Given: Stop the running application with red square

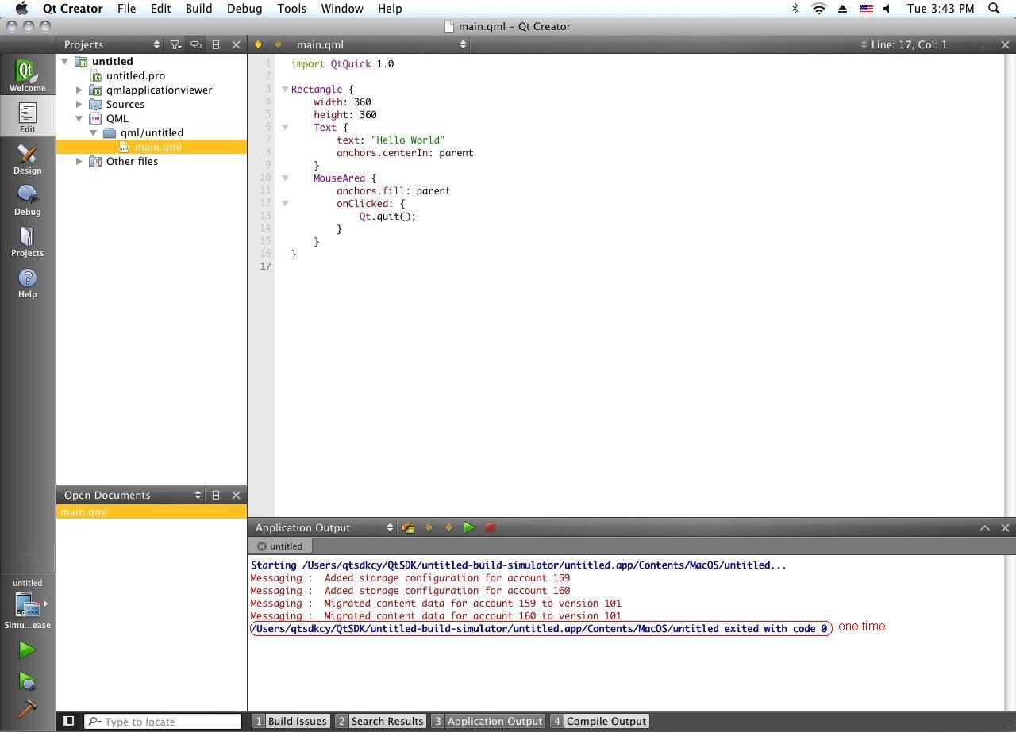Looking at the screenshot, I should 490,527.
